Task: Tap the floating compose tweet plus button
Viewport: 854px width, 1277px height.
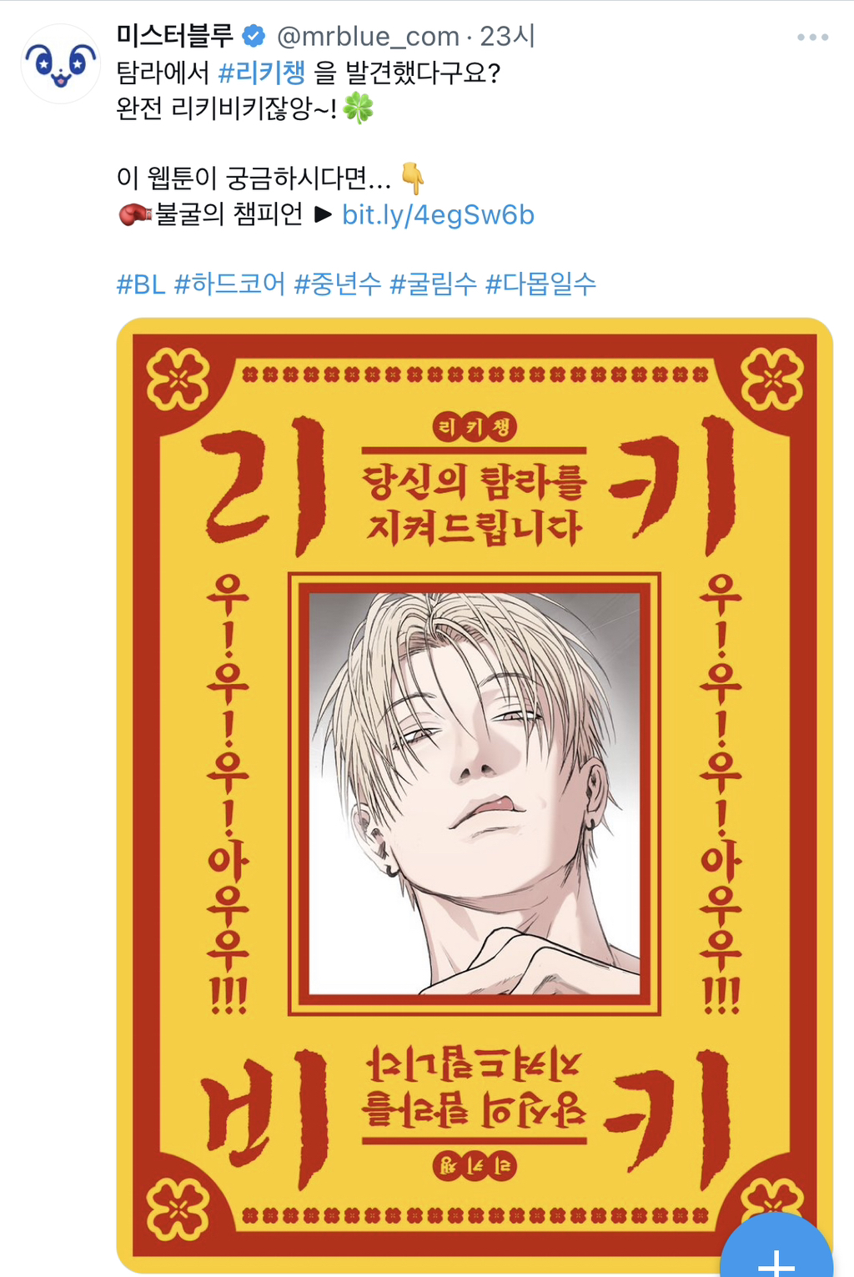Action: (776, 1251)
